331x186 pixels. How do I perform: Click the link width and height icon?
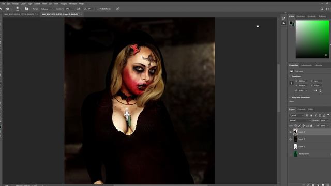point(291,83)
